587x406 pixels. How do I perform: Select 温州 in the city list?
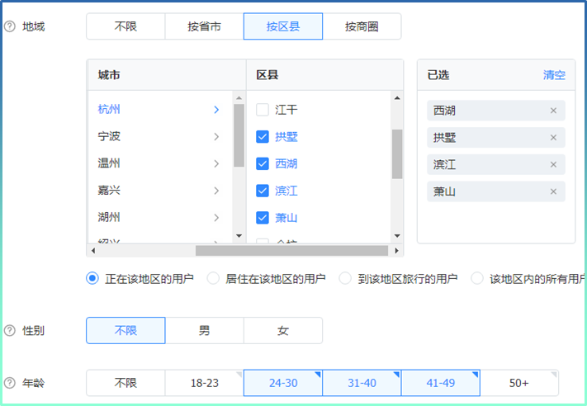click(109, 163)
